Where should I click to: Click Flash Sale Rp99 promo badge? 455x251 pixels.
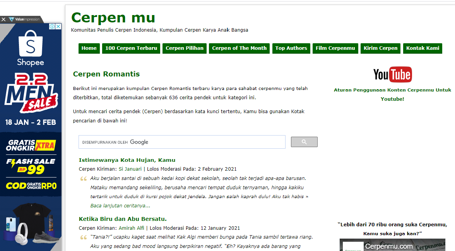click(31, 166)
